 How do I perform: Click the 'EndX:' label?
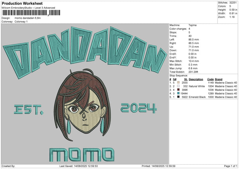[173, 54]
